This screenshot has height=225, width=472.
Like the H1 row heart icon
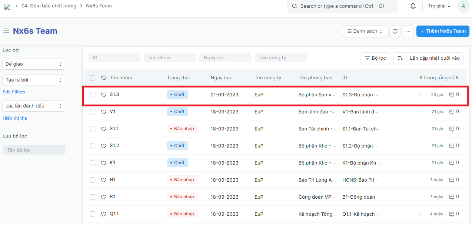tap(104, 180)
